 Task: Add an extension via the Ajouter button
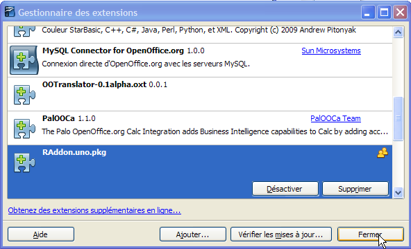[193, 234]
